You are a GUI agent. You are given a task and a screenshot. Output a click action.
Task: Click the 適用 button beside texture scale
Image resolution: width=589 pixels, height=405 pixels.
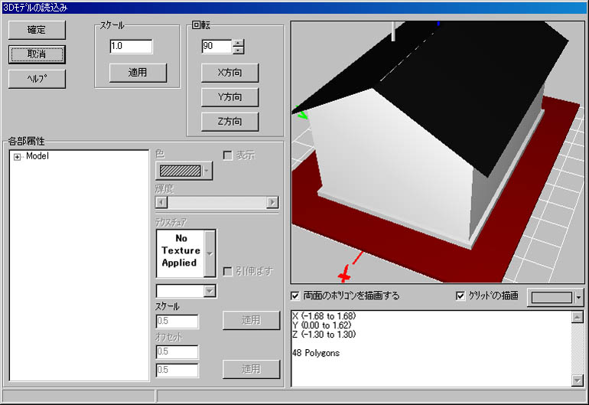(x=251, y=320)
